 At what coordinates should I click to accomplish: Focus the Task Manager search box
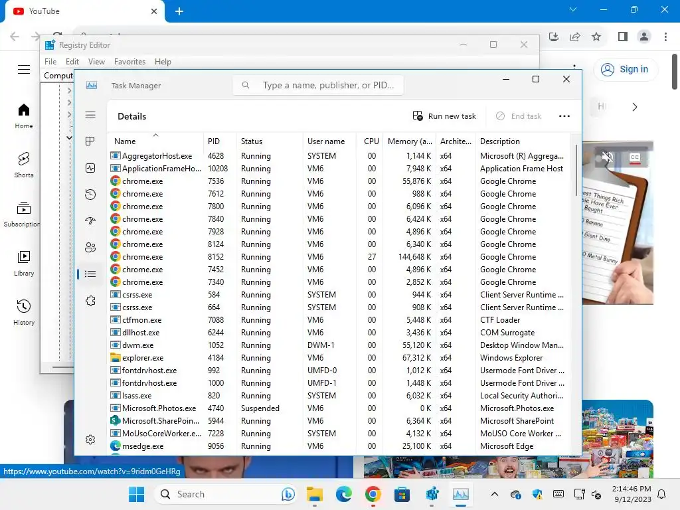318,86
